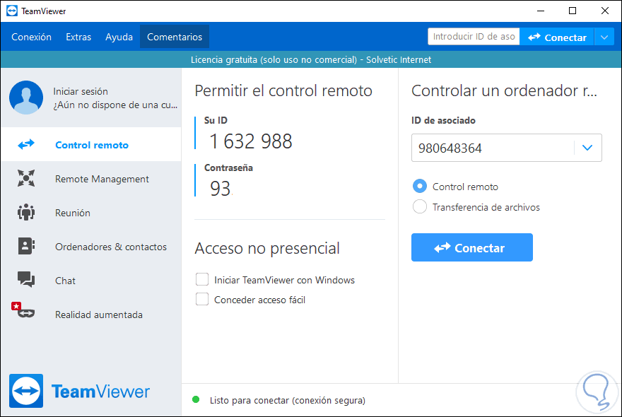Open the Chat bubbles icon

26,279
